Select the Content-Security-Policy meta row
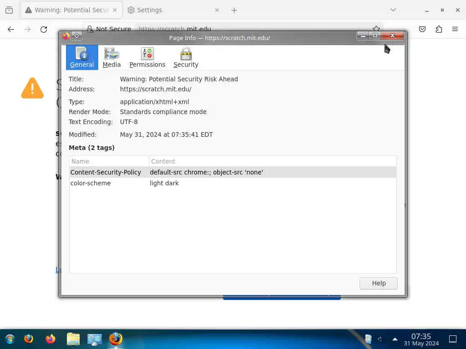Screen dimensions: 466x349 [233, 172]
